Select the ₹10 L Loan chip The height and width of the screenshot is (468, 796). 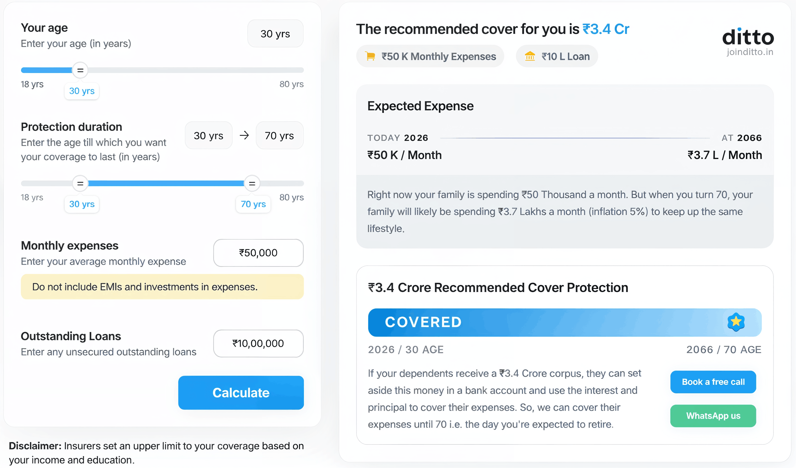coord(557,56)
